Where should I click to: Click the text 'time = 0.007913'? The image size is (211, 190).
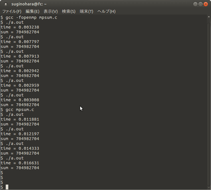pos(20,56)
